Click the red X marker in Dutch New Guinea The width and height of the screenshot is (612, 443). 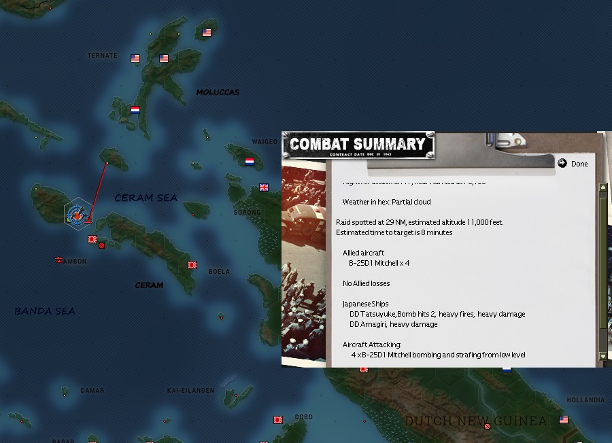(x=487, y=426)
